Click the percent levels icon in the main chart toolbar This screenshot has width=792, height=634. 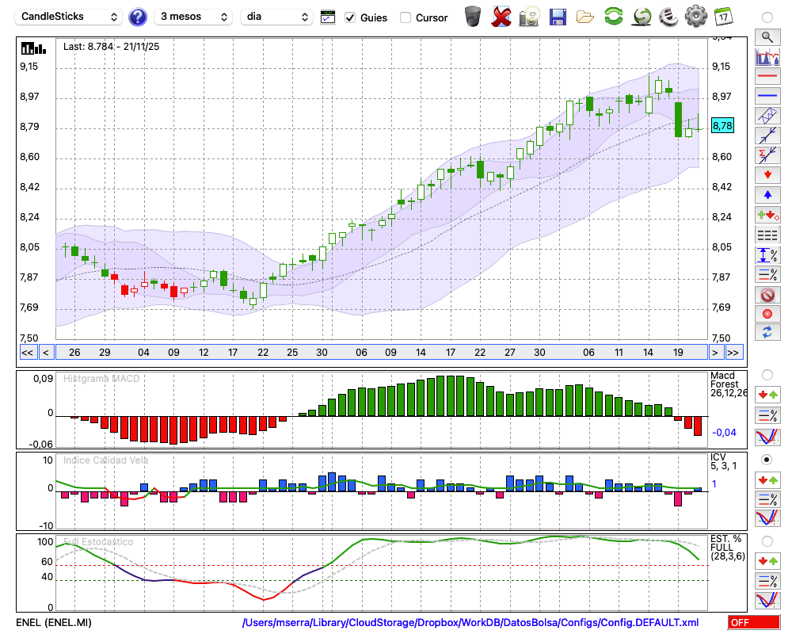(x=767, y=274)
